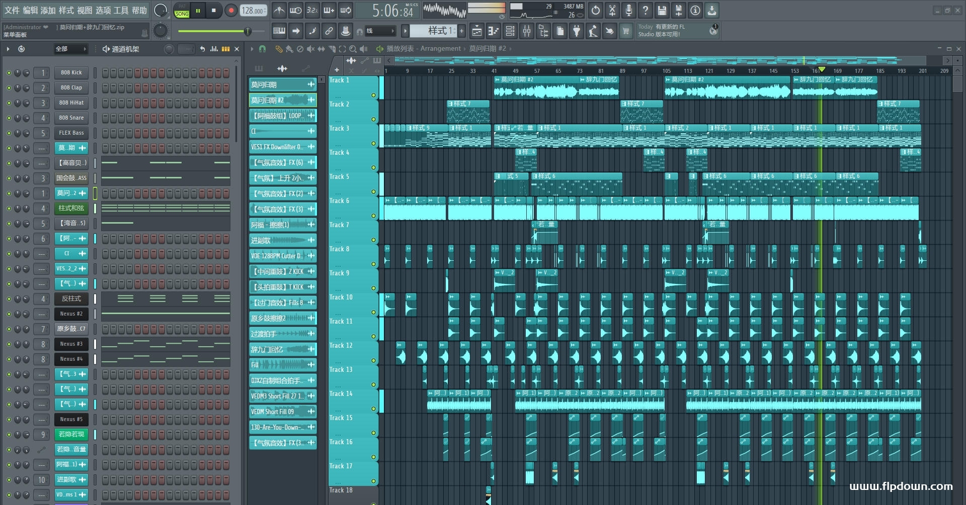This screenshot has height=505, width=966.
Task: Click the metronome icon
Action: click(x=279, y=11)
